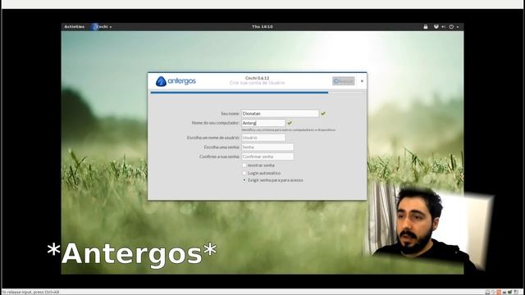Screen dimensions: 525x295
Task: Tick the 'mostrar senha' checkbox
Action: pyautogui.click(x=244, y=166)
